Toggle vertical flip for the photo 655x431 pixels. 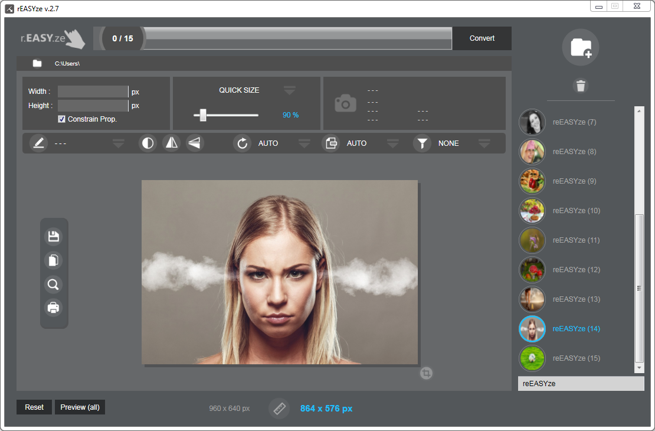(195, 143)
